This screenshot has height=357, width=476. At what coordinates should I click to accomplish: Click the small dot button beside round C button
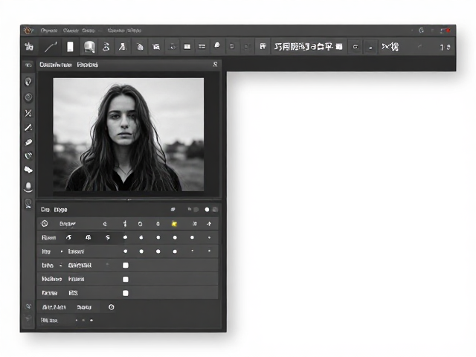(x=370, y=48)
